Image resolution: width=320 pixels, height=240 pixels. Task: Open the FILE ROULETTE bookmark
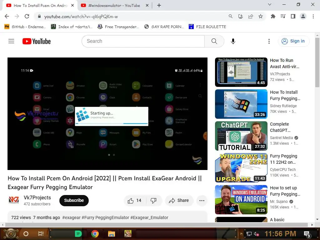point(207,27)
